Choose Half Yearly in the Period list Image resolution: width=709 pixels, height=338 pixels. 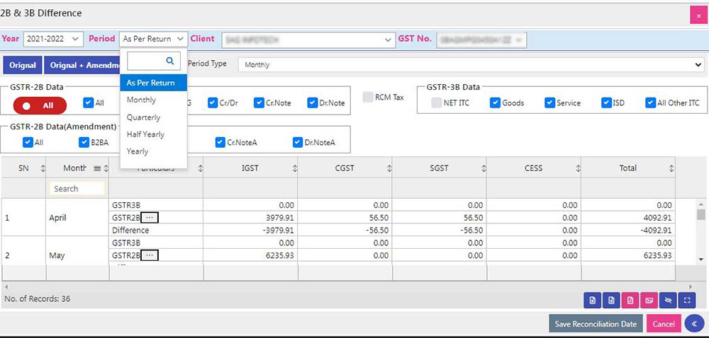[x=145, y=134]
